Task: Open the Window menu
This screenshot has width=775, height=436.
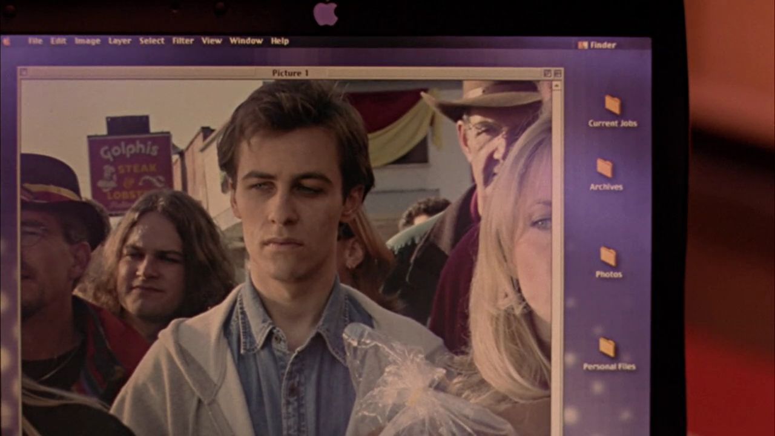Action: click(246, 41)
